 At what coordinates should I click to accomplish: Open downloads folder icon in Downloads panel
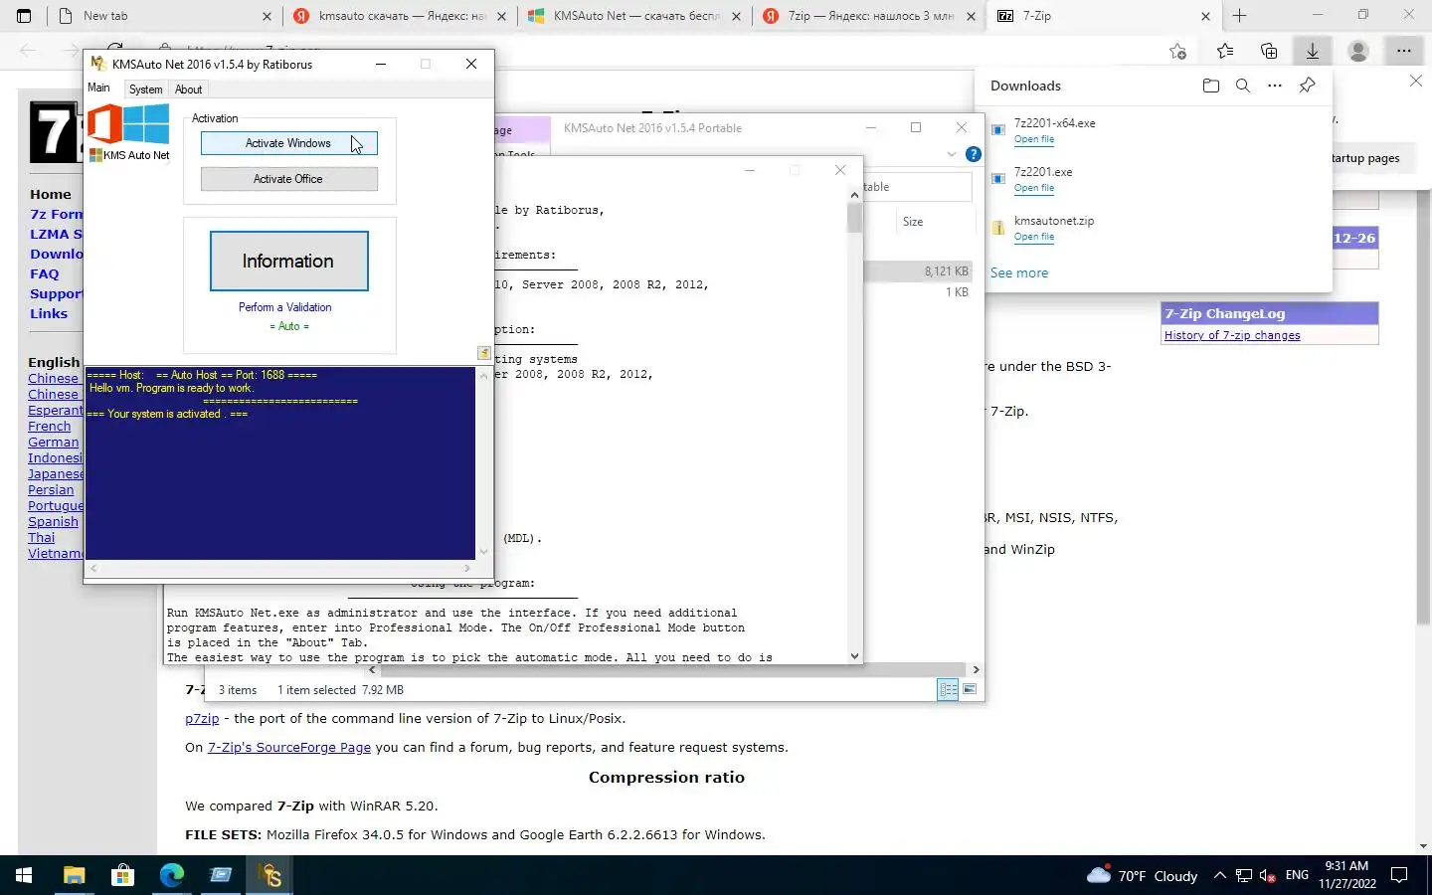coord(1210,86)
